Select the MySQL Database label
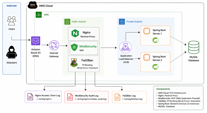This screenshot has height=113, width=207. [x=194, y=59]
